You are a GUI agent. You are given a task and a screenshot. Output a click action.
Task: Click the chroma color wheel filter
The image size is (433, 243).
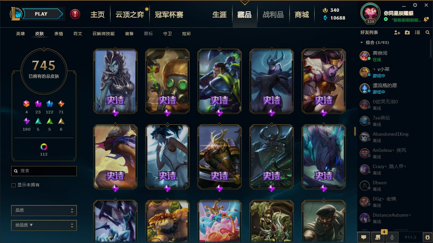tap(44, 147)
